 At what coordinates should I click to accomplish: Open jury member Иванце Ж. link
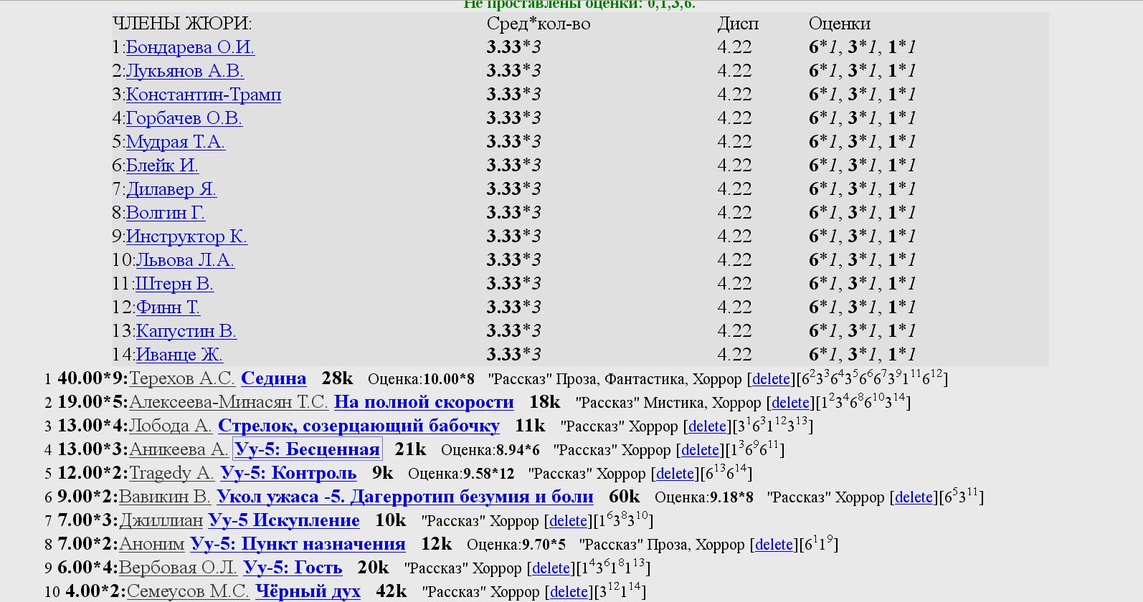coord(179,355)
